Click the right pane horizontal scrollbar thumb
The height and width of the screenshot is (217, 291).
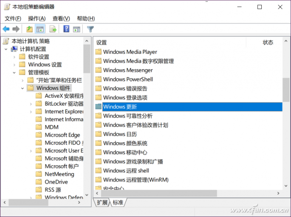(x=159, y=193)
